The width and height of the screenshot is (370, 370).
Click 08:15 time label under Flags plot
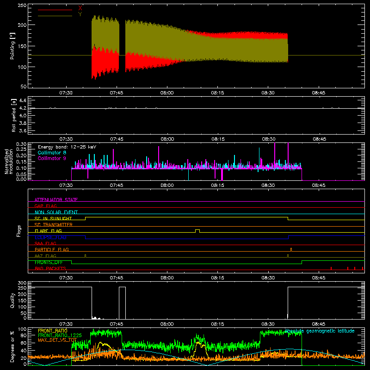click(x=217, y=278)
